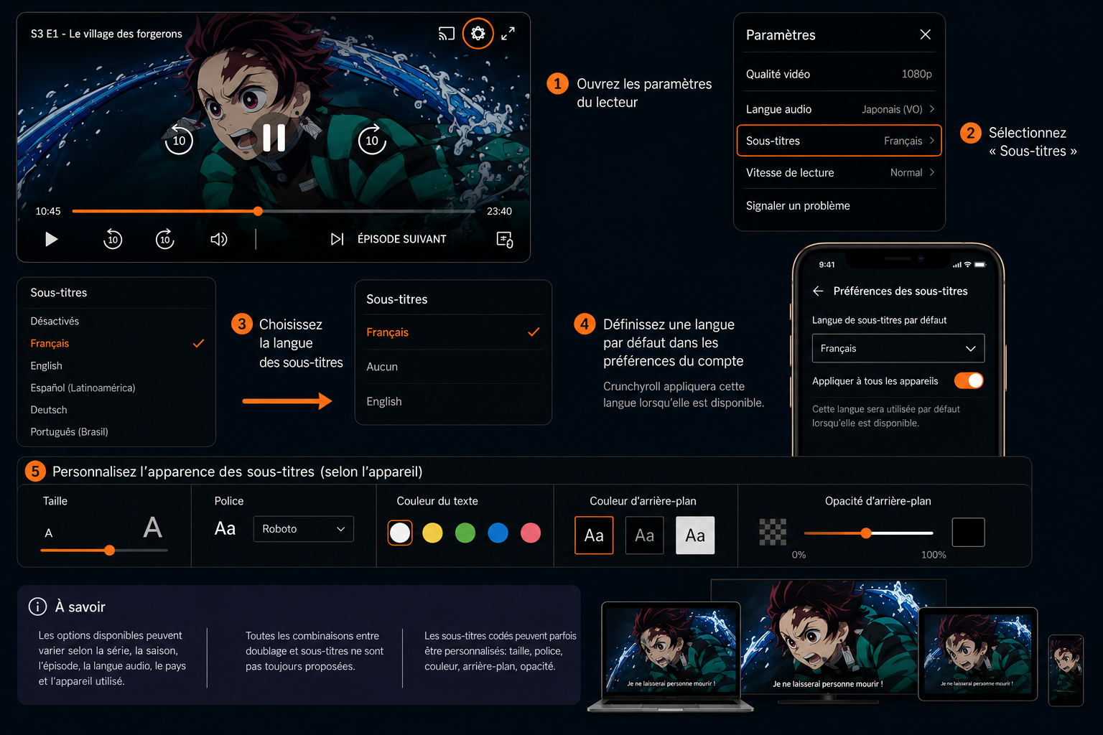This screenshot has height=735, width=1103.
Task: Pick green text color swatch
Action: (465, 533)
